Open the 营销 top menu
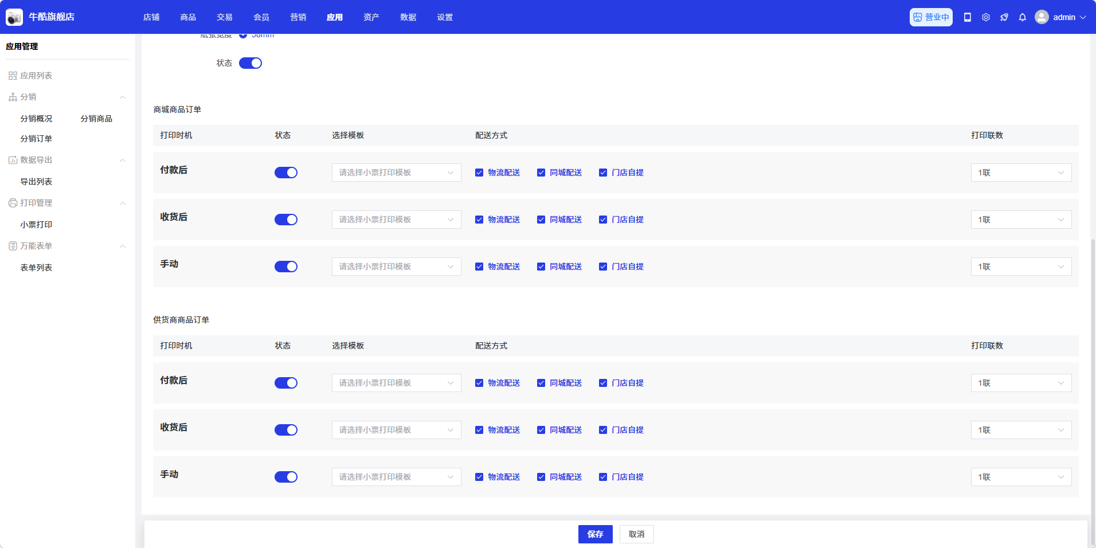Viewport: 1096px width, 548px height. tap(298, 17)
